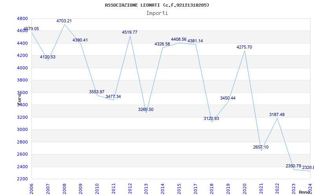The image size is (314, 196).
Task: Click x-axis year 2007
Action: 48,189
